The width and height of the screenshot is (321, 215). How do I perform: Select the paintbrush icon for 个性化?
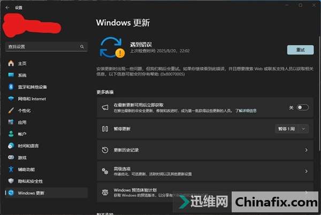click(11, 111)
